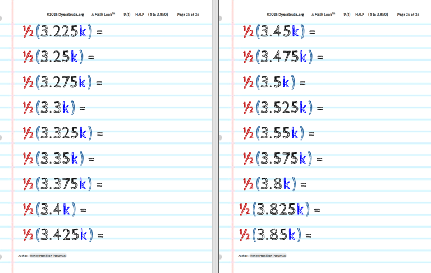Click '©2025 Dyscalculia.org' on page 26
431x273 pixels.
285,15
